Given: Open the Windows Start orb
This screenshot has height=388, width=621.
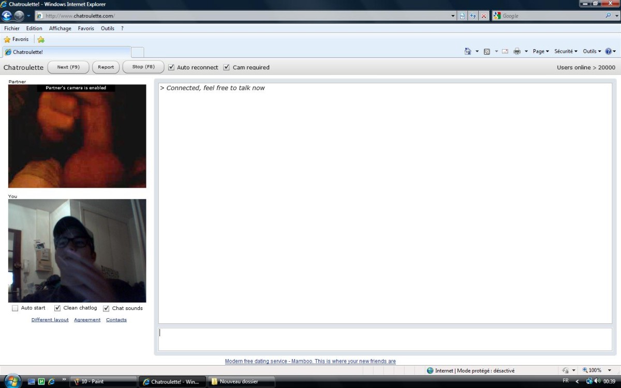Looking at the screenshot, I should 12,381.
